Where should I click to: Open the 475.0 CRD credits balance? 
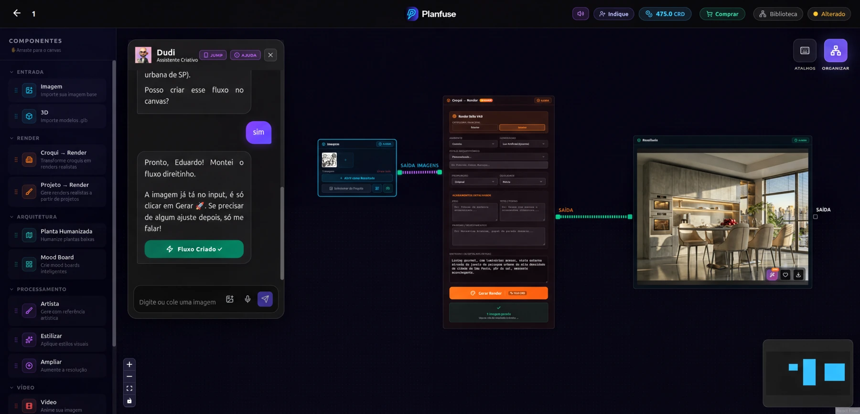[x=665, y=14]
